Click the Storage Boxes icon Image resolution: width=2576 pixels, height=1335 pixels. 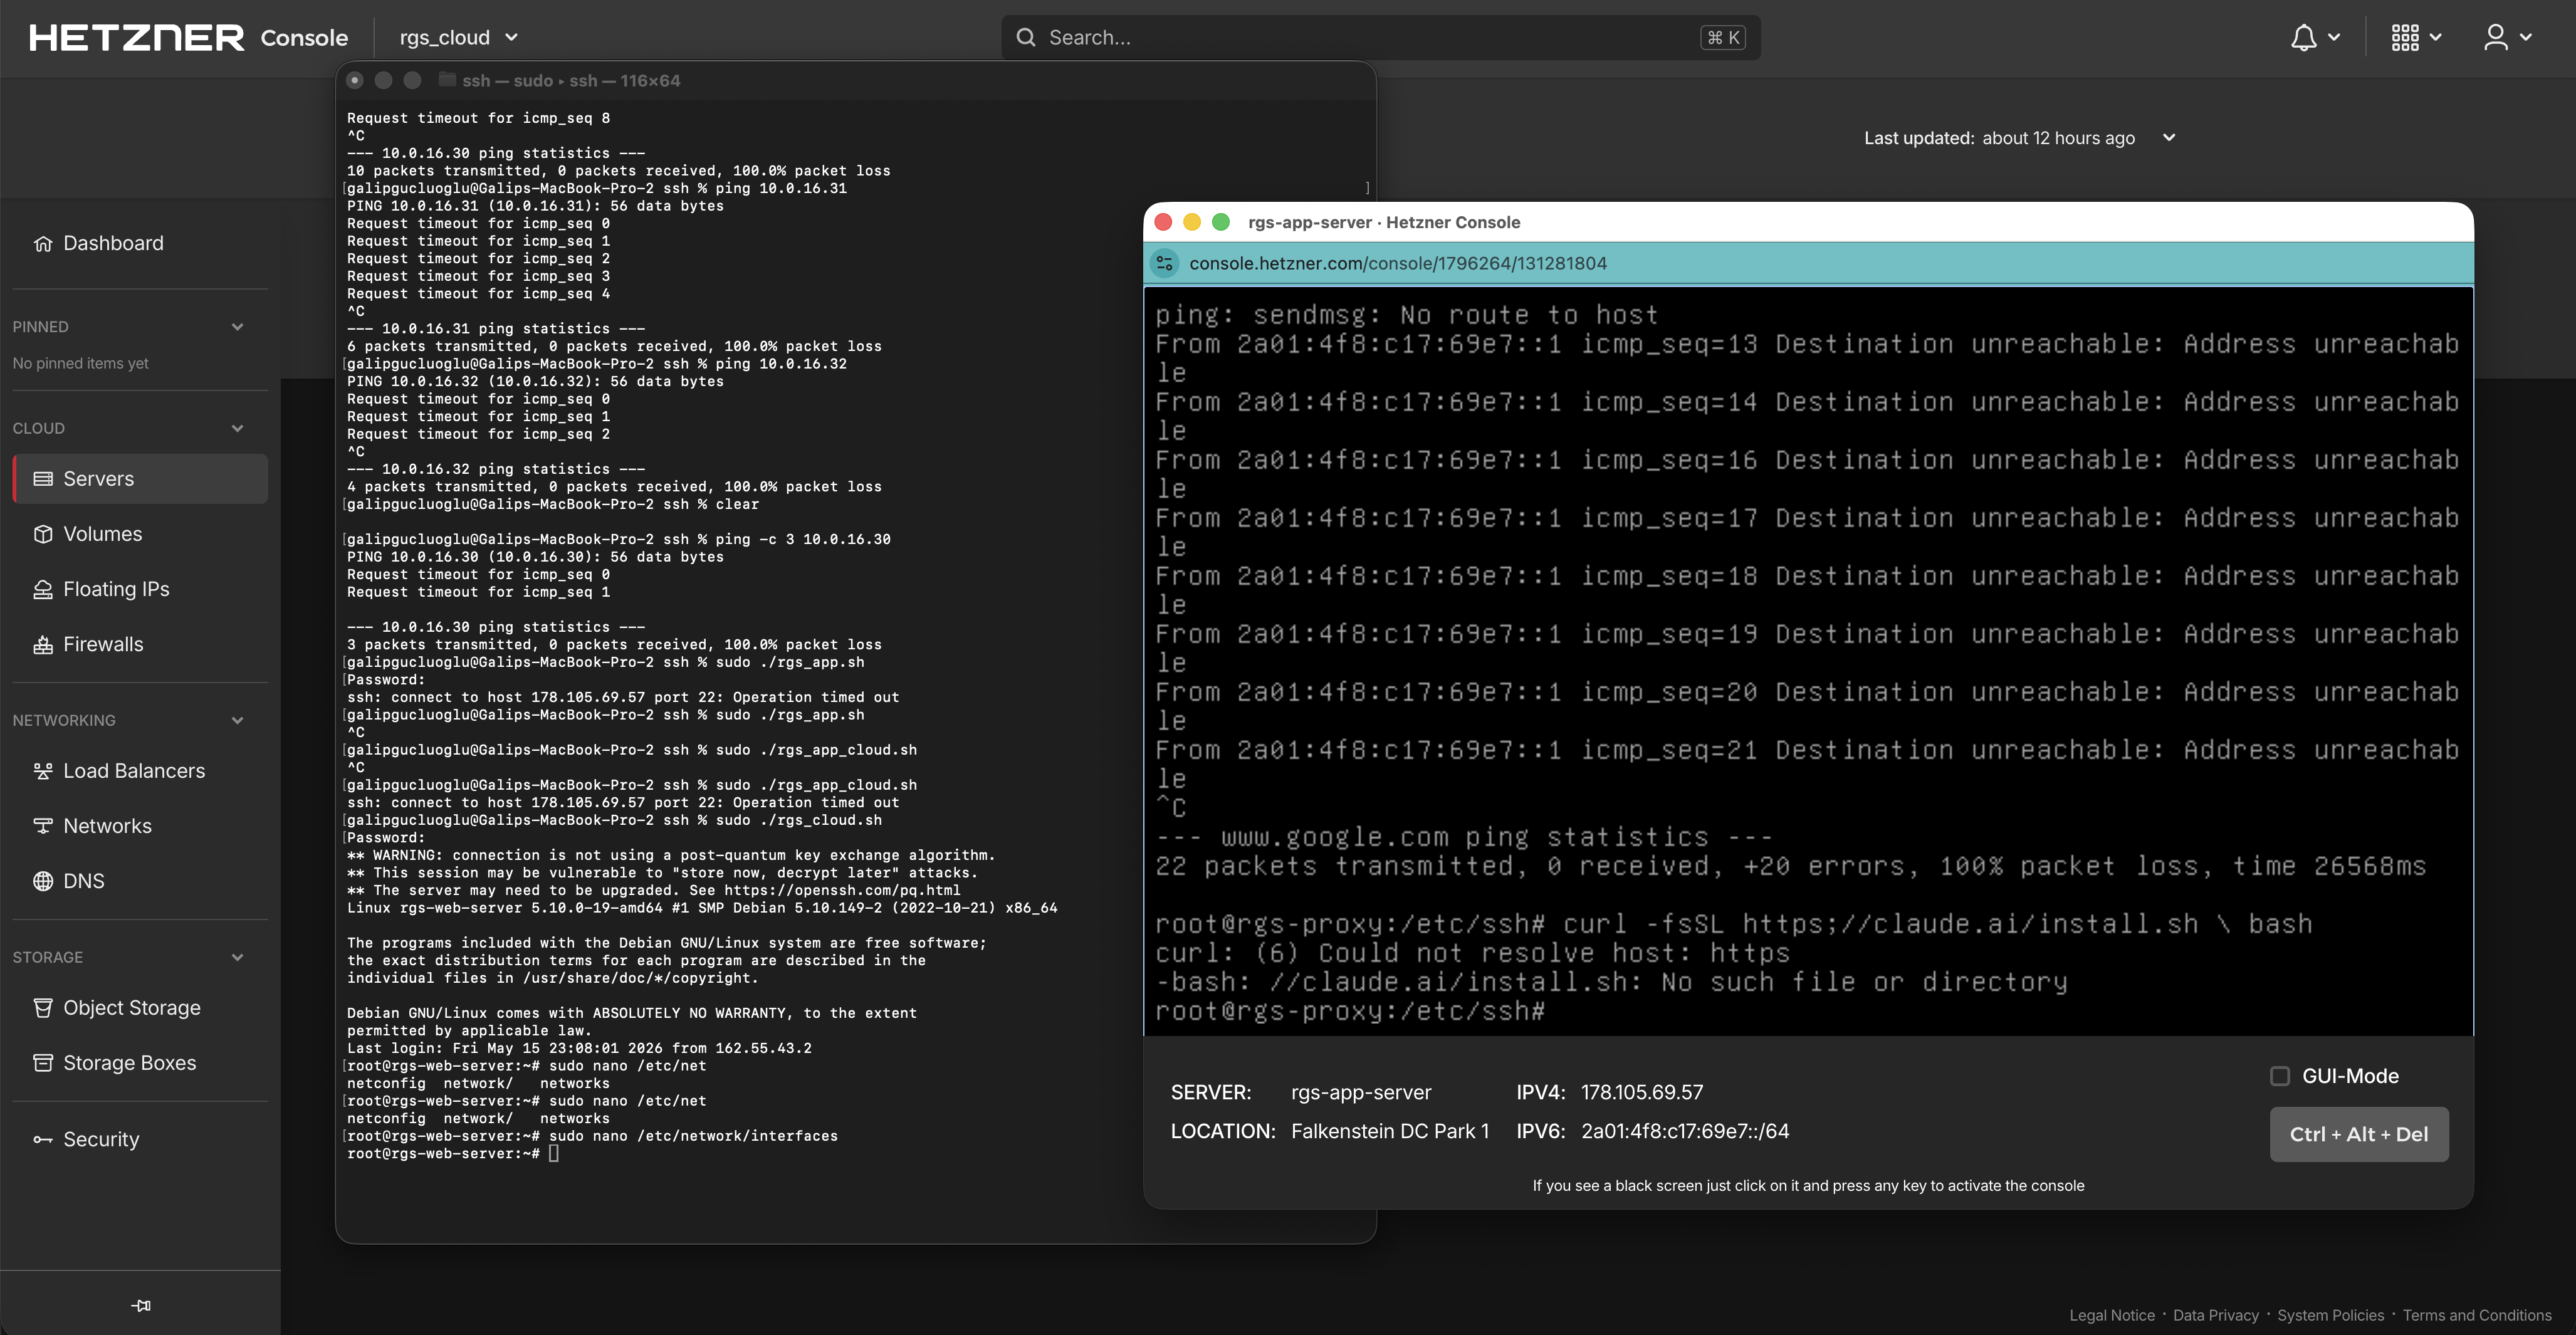43,1063
